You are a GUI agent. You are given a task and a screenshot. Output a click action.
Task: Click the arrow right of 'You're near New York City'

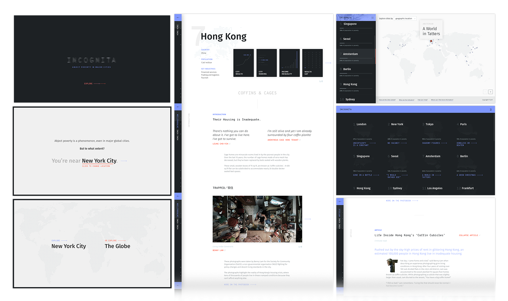pos(124,161)
